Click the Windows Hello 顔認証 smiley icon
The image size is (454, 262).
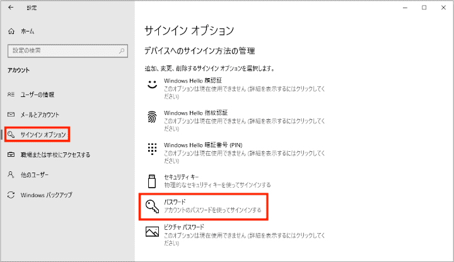(x=153, y=84)
